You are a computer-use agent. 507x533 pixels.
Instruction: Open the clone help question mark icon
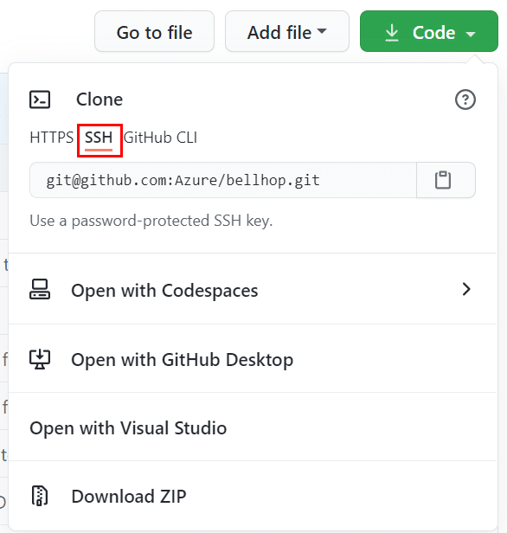(x=465, y=100)
